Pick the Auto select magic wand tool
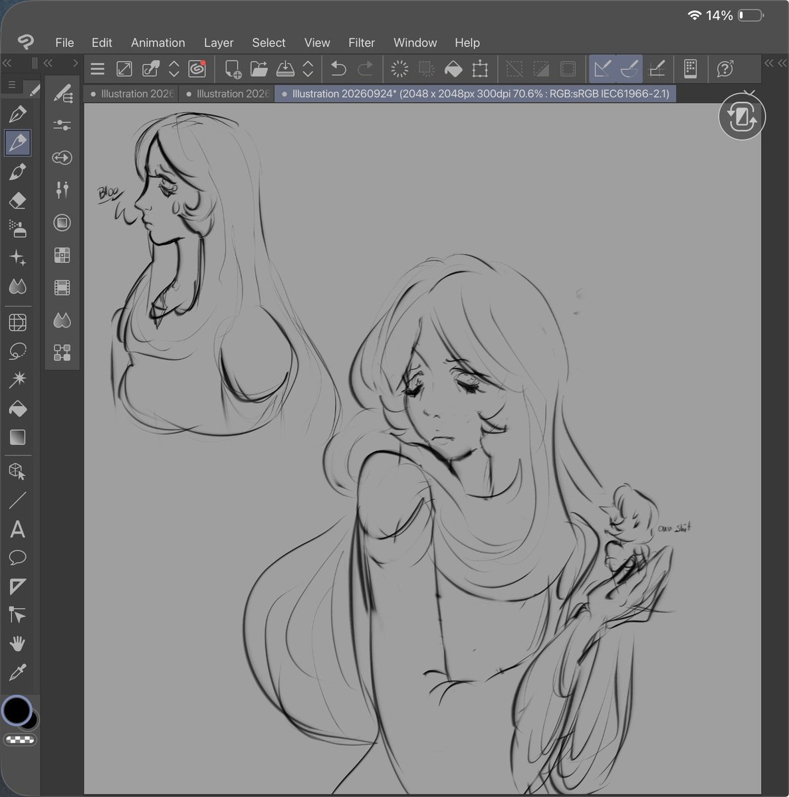The image size is (789, 797). (18, 380)
